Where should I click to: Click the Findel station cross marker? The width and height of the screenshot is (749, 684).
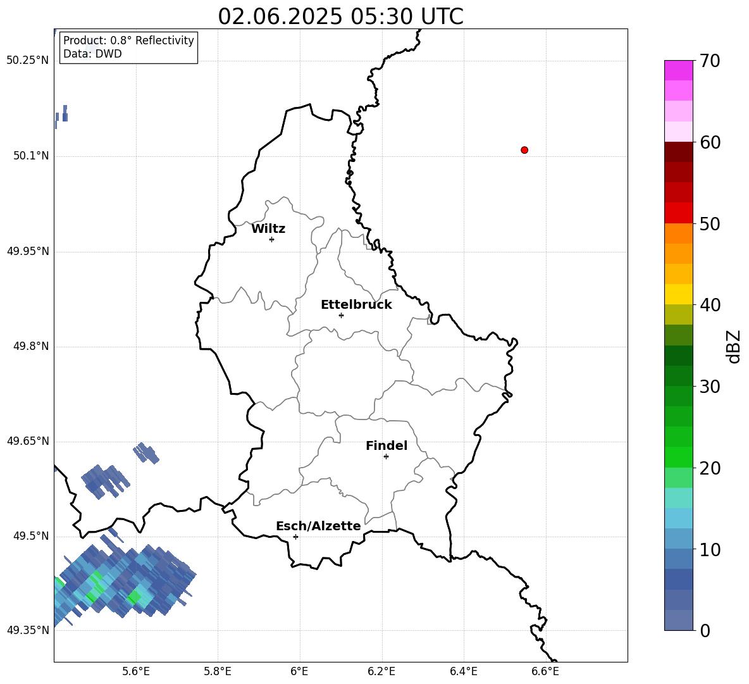click(386, 457)
